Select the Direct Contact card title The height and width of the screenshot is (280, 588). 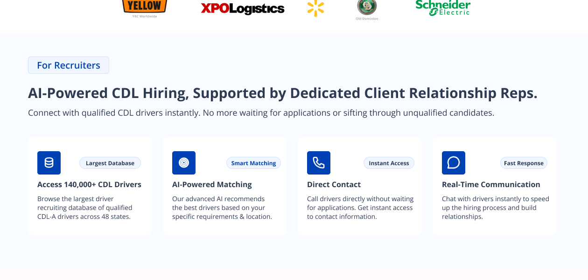[x=334, y=184]
